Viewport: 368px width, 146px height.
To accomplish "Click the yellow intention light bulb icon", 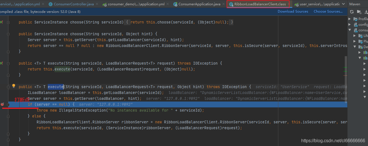I will (13, 86).
